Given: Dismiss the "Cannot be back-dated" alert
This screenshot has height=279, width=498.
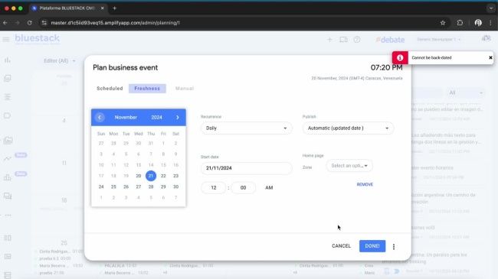Looking at the screenshot, I should [490, 57].
